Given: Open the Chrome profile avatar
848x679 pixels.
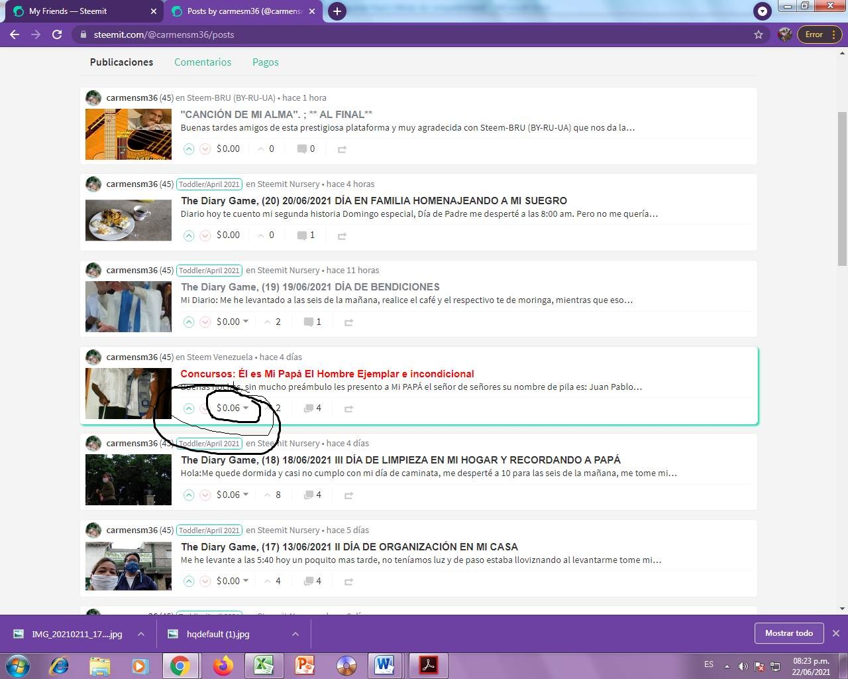Looking at the screenshot, I should click(785, 34).
